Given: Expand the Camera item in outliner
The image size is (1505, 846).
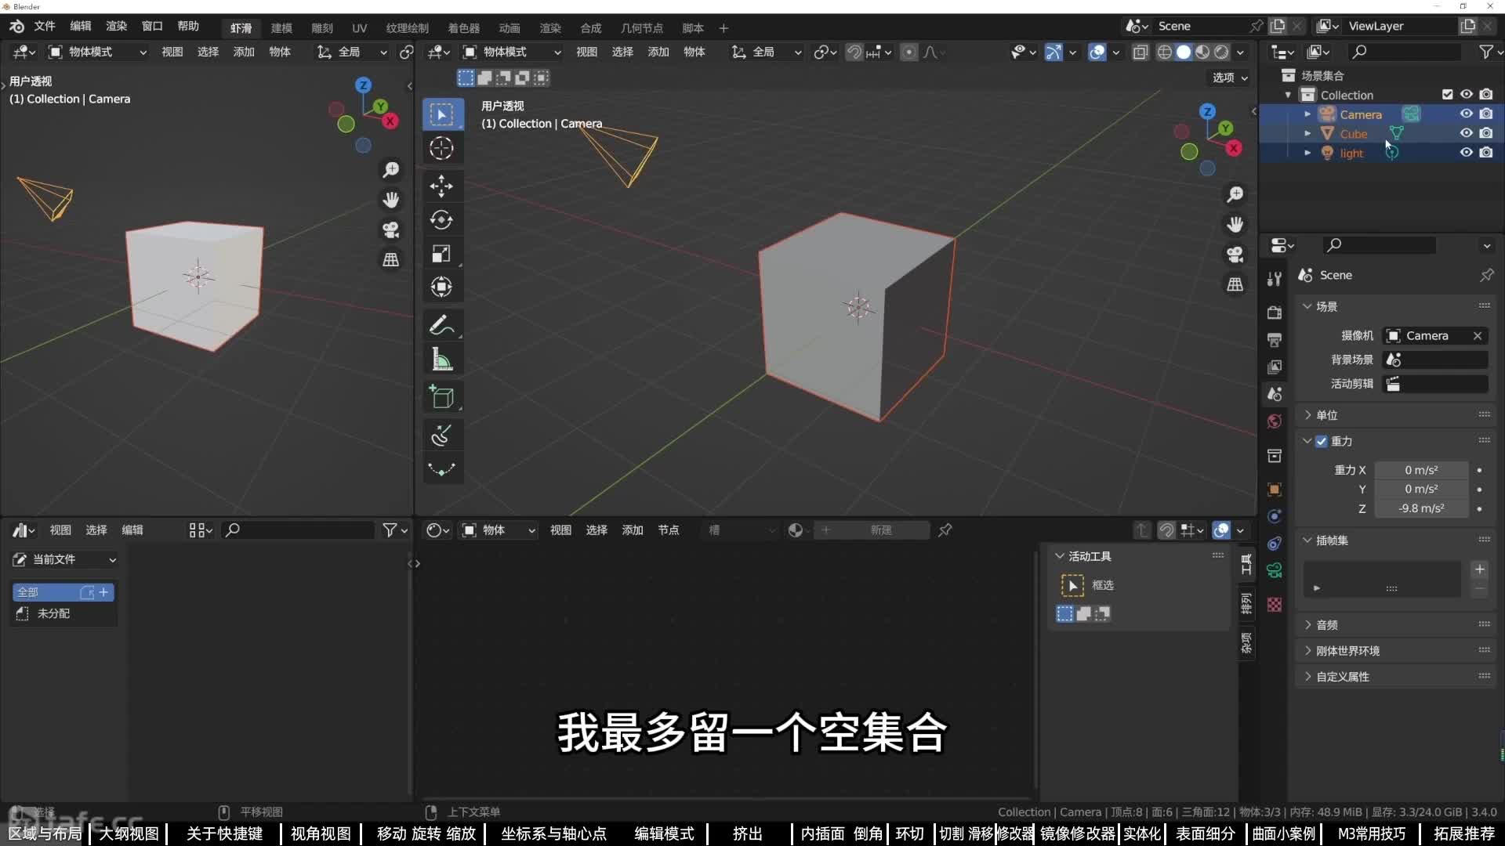Looking at the screenshot, I should pyautogui.click(x=1307, y=114).
